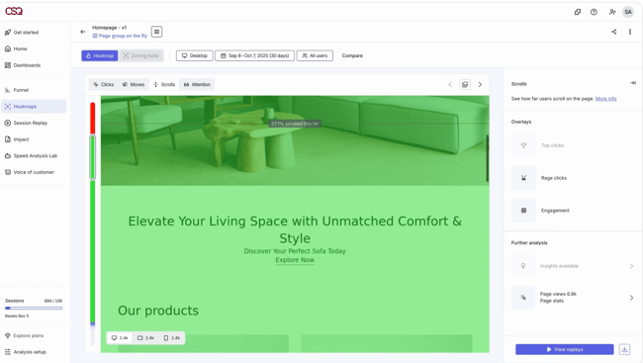Open Dashboards section
The image size is (643, 363).
[x=27, y=65]
